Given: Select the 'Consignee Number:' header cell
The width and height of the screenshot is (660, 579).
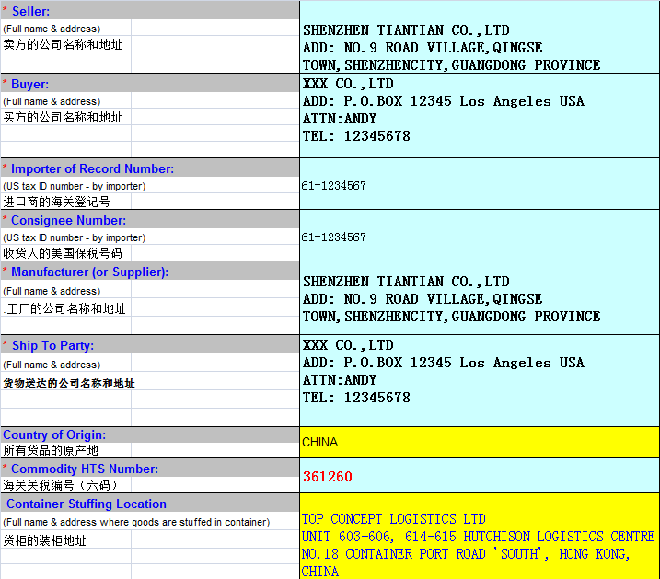Looking at the screenshot, I should (x=150, y=220).
